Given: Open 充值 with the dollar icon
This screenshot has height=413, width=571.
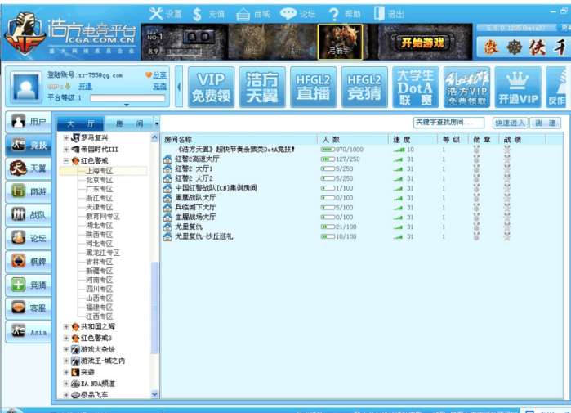Looking at the screenshot, I should 208,14.
